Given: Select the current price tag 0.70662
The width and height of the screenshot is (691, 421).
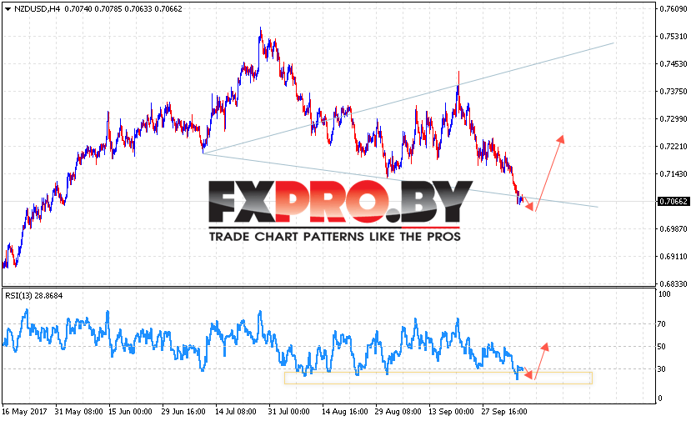Looking at the screenshot, I should 673,202.
